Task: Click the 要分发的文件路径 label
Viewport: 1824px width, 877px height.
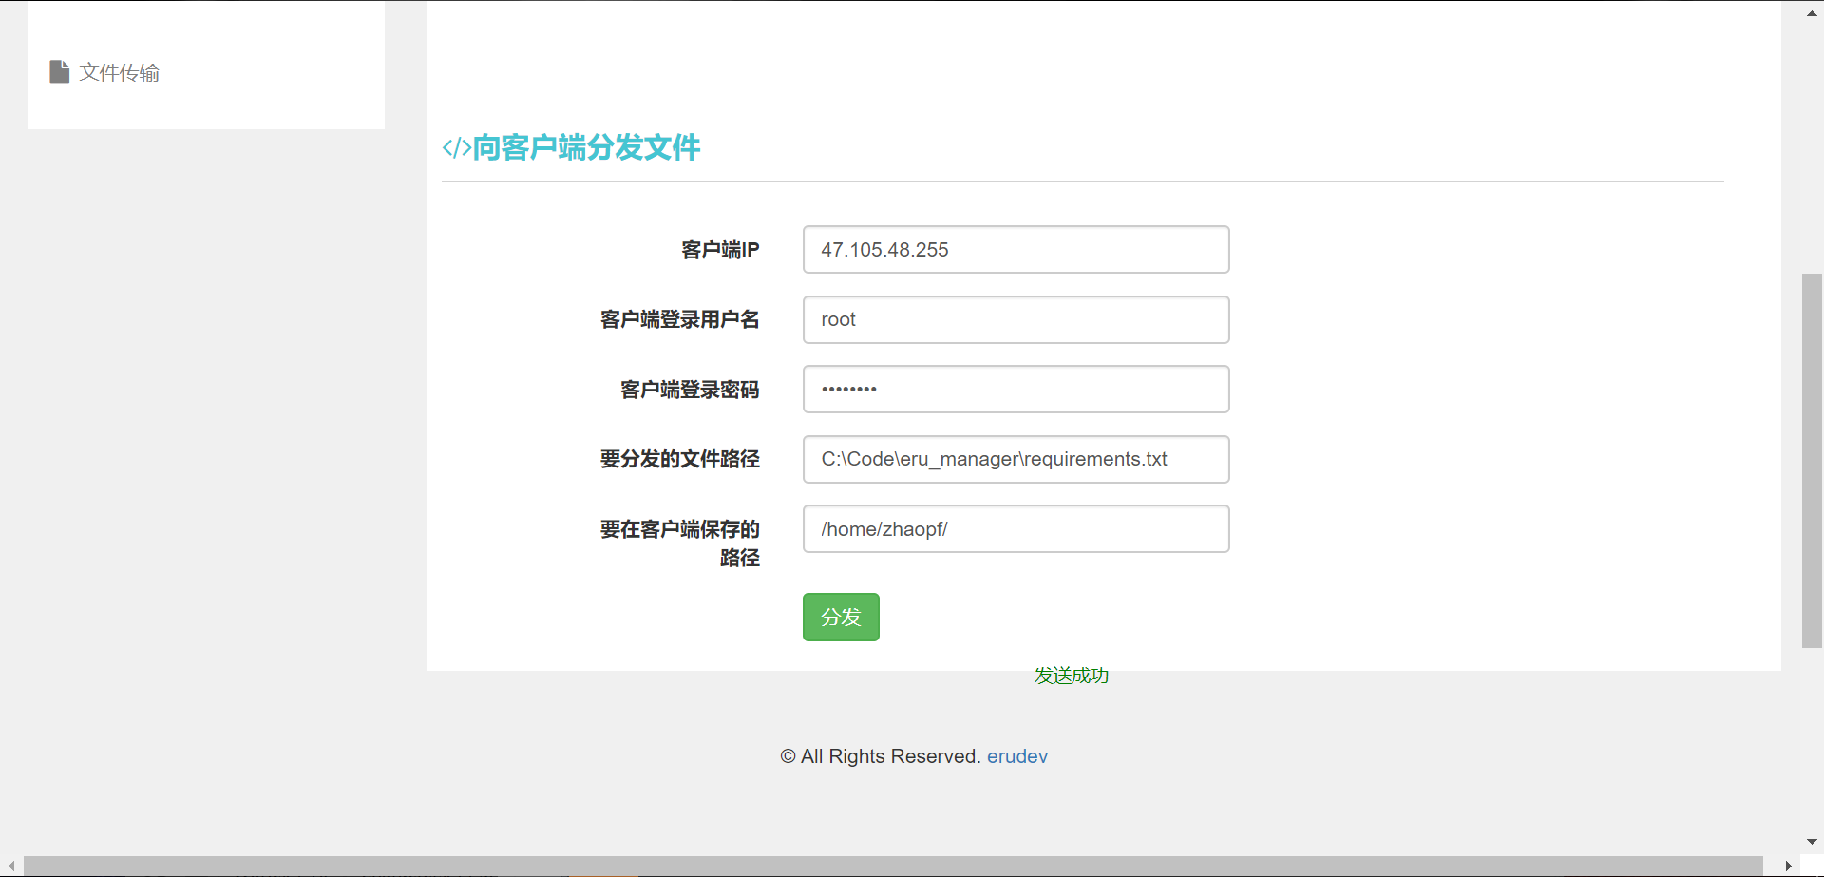Action: (680, 459)
